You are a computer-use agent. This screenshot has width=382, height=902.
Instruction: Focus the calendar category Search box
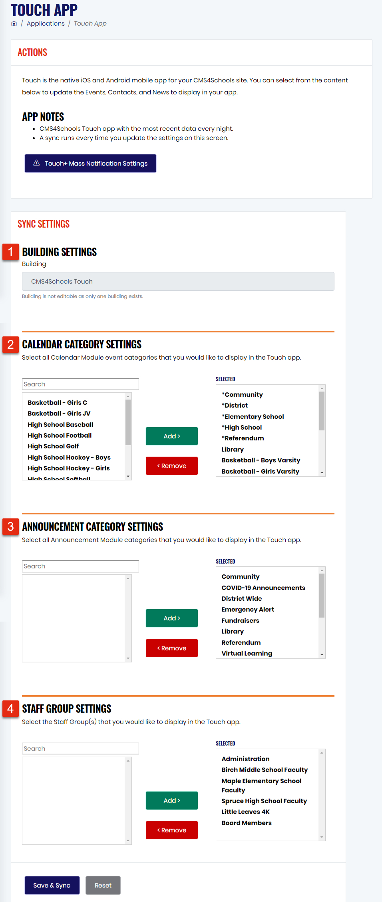pos(80,384)
